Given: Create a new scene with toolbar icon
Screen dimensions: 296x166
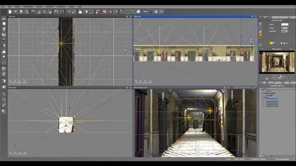Looking at the screenshot, I should tap(10, 12).
